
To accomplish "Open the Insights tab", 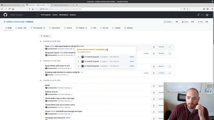I will [x=116, y=28].
